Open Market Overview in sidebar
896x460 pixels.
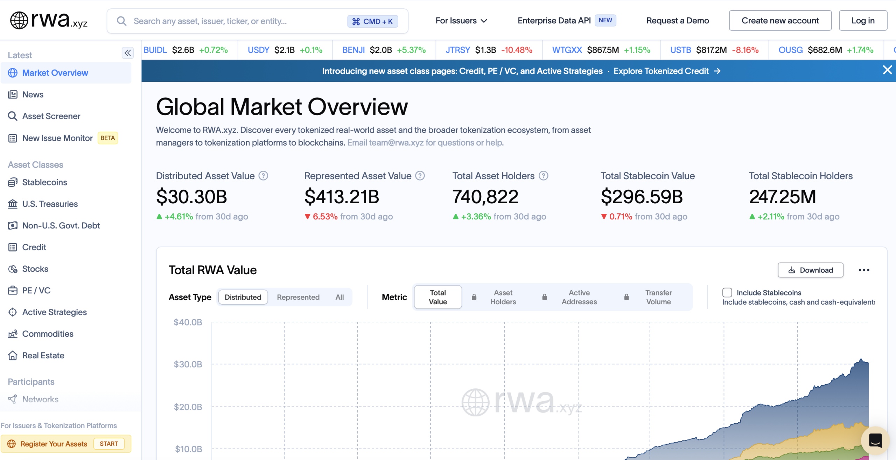click(x=66, y=73)
